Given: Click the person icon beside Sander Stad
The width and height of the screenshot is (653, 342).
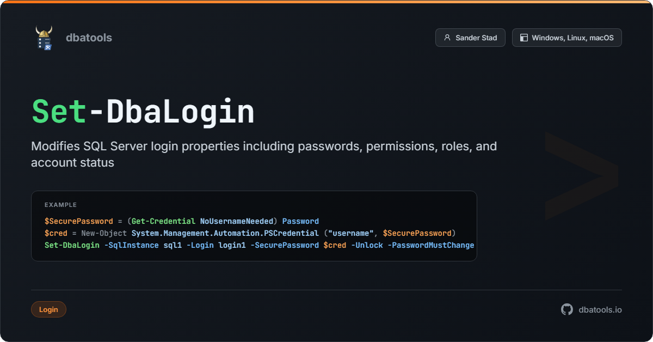Looking at the screenshot, I should point(447,38).
